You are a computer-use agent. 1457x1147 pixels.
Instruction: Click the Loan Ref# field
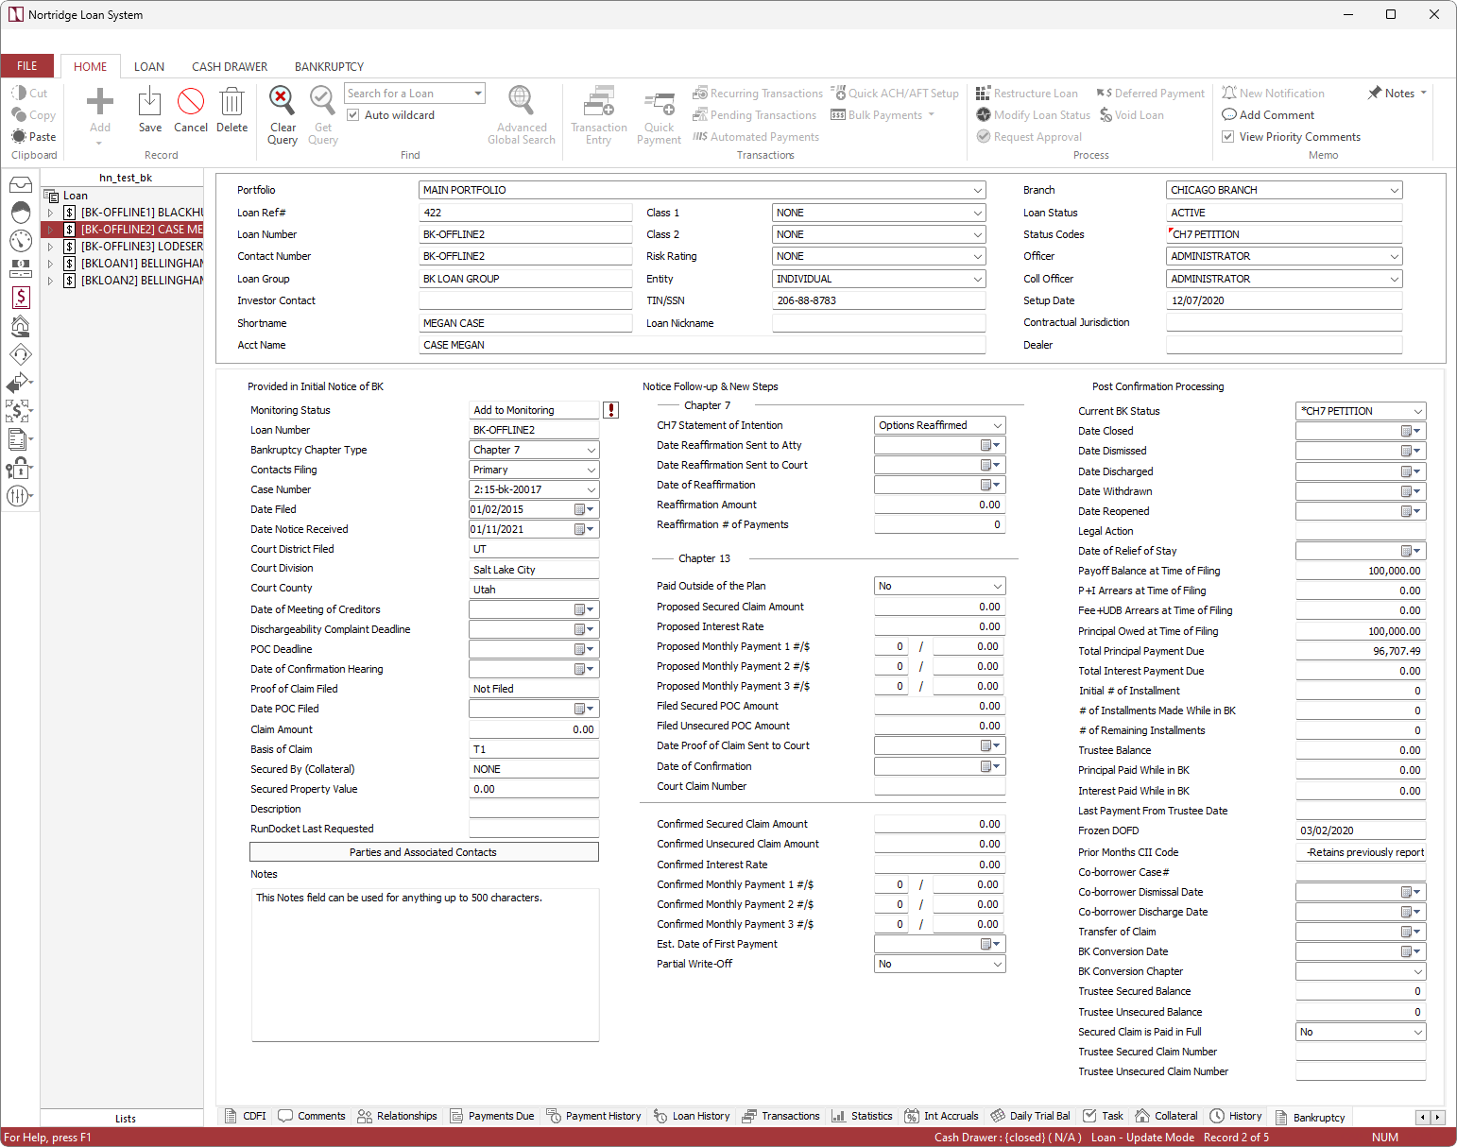click(525, 213)
